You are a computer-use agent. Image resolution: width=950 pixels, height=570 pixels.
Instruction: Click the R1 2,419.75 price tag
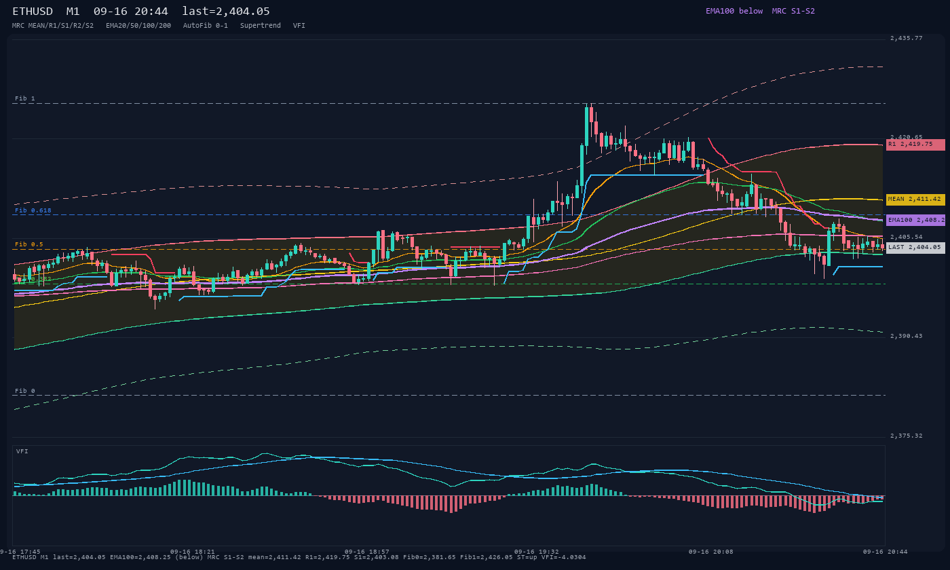click(915, 145)
